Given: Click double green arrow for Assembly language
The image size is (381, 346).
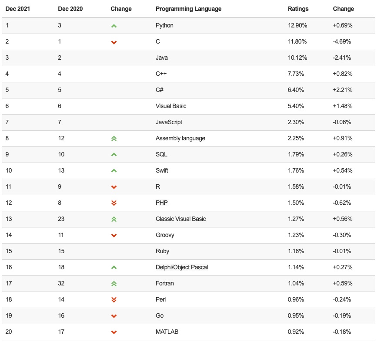Looking at the screenshot, I should coord(114,139).
